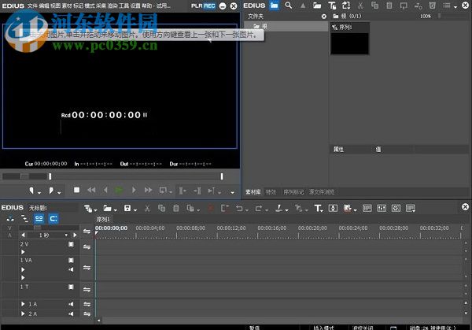Click the timeline cut scissors icon

click(147, 208)
